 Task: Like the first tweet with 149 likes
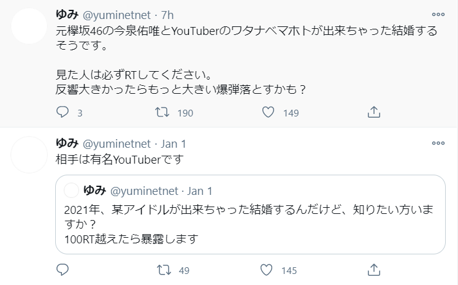coord(268,112)
